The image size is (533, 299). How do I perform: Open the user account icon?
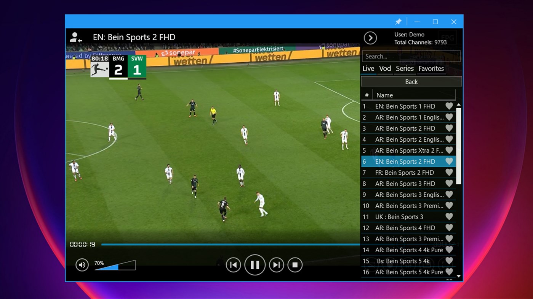75,37
